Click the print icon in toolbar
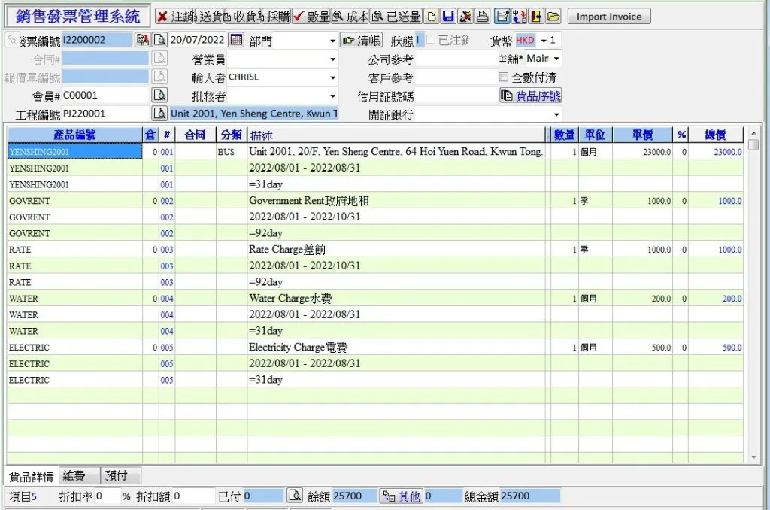The image size is (770, 510). (483, 17)
